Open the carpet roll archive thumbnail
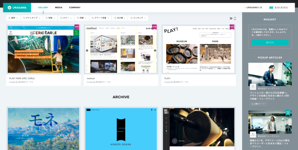Image resolution: width=298 pixels, height=150 pixels. point(198,129)
